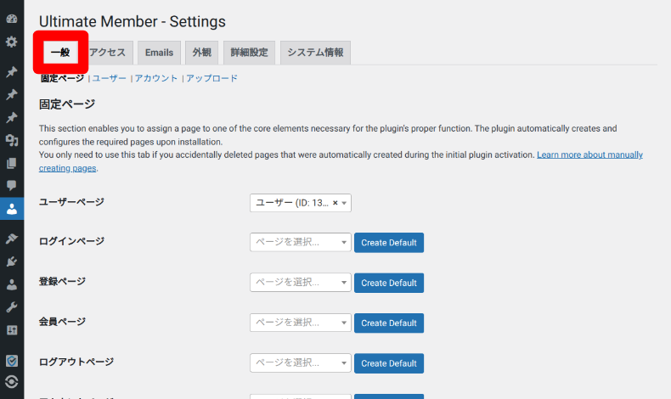Click the gear icon in sidebar
The height and width of the screenshot is (399, 671).
pos(12,42)
